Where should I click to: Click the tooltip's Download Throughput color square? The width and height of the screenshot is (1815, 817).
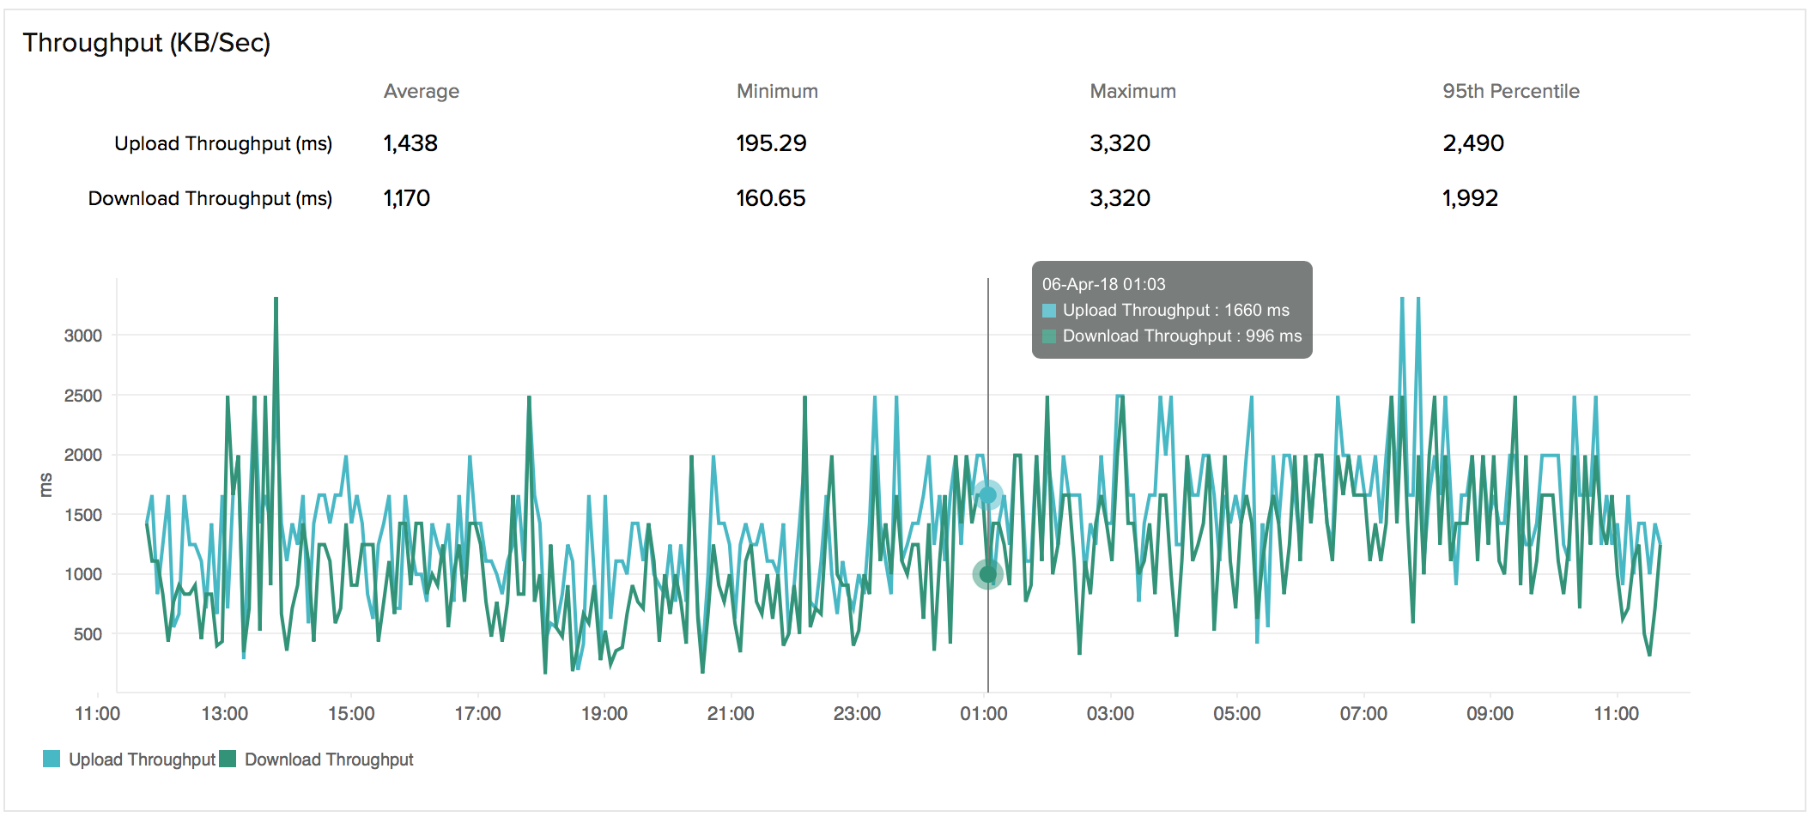(1049, 336)
